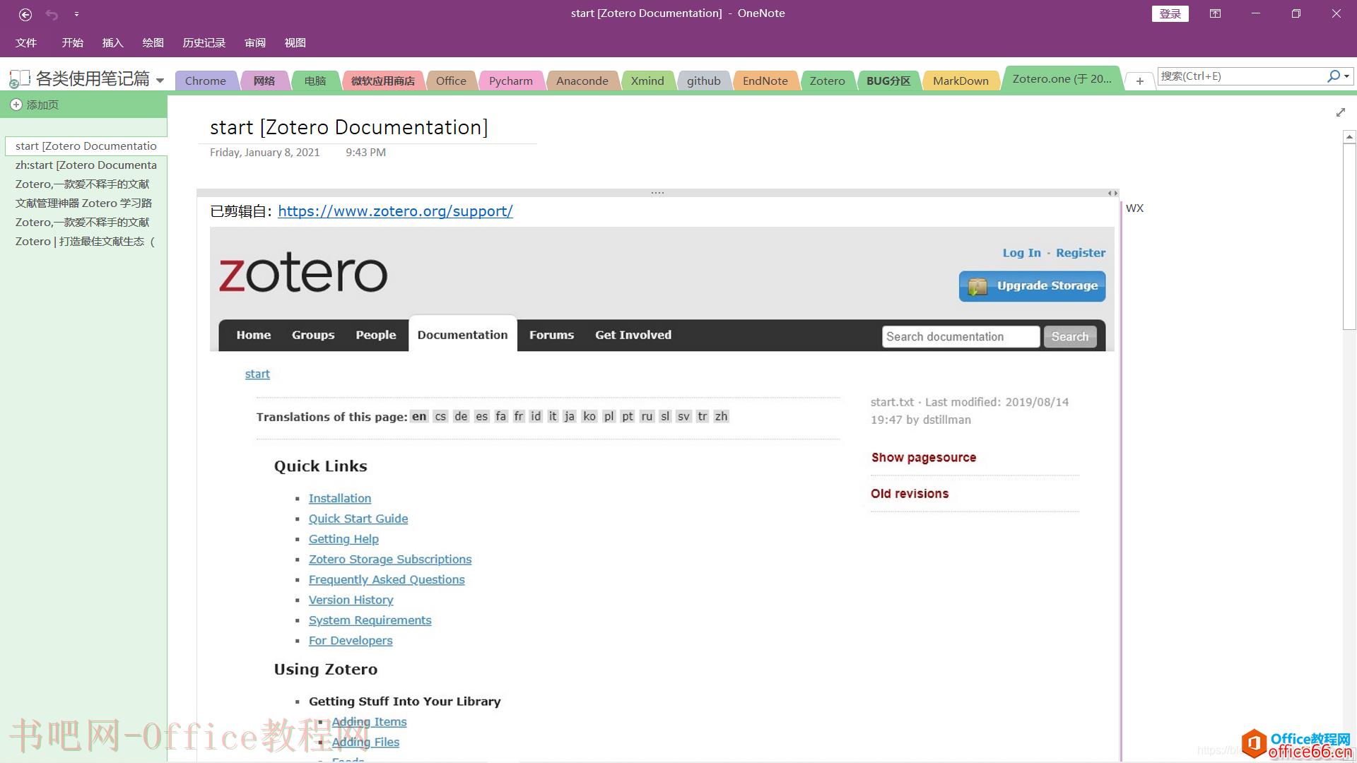Click the Log In link
The height and width of the screenshot is (763, 1357).
pyautogui.click(x=1021, y=252)
